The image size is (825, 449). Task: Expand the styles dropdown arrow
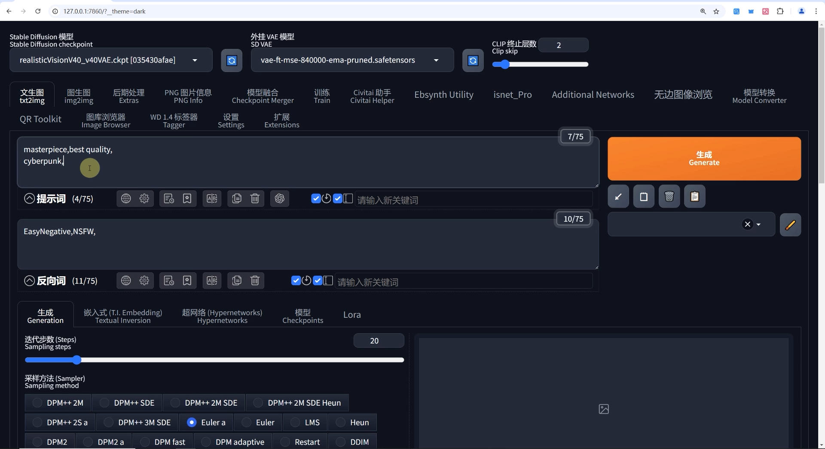pyautogui.click(x=759, y=225)
